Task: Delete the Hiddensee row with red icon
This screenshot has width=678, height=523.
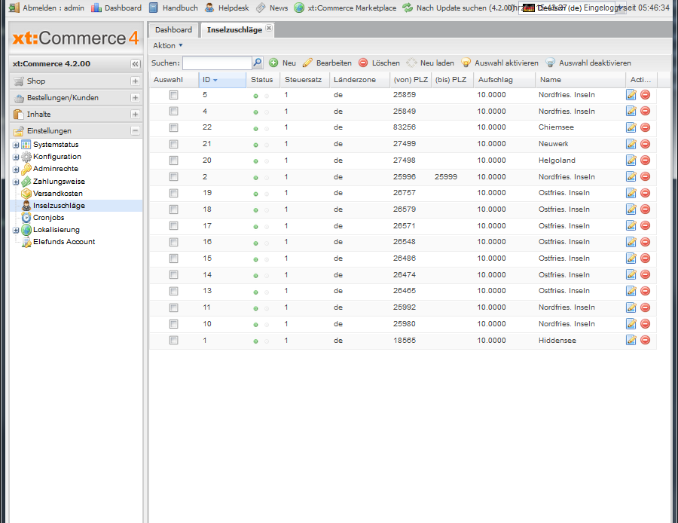Action: [x=645, y=341]
